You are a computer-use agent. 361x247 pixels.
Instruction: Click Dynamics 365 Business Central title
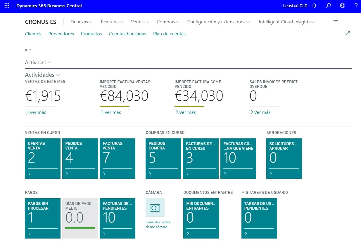(x=49, y=6)
